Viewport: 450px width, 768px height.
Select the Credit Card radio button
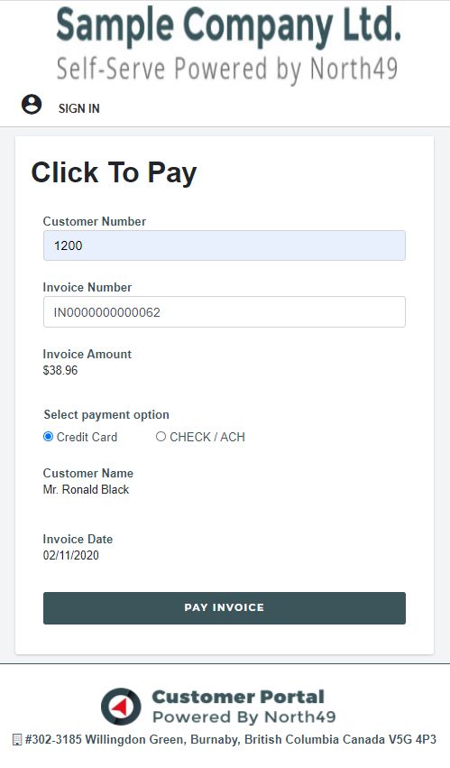pos(48,437)
